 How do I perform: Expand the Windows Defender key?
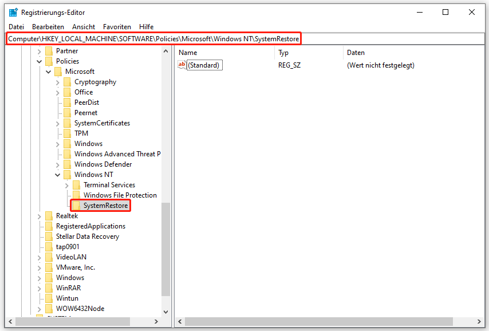(58, 165)
